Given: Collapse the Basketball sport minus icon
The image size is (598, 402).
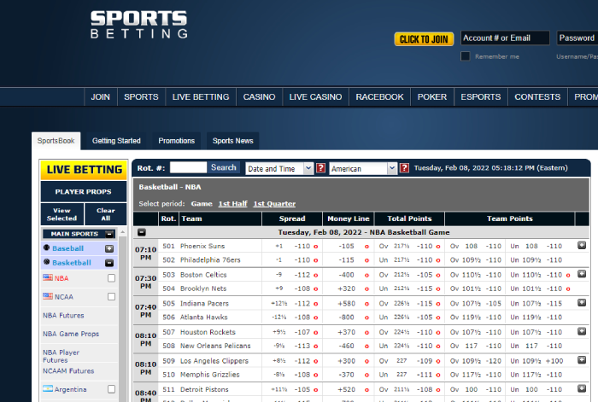Looking at the screenshot, I should 109,263.
